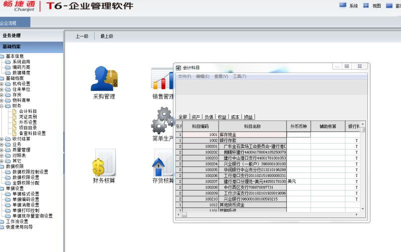Click the horizontal scrollbar right arrow
This screenshot has width=401, height=252.
coord(356,215)
